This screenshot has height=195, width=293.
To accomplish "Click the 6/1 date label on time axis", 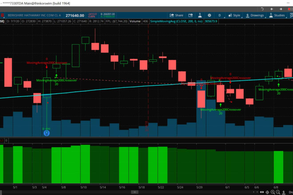I will tap(227, 187).
